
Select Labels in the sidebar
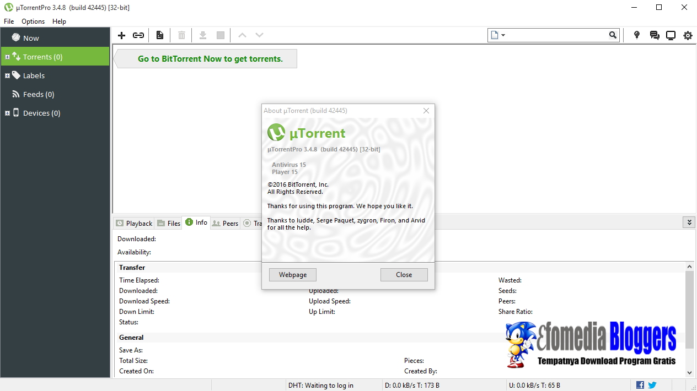[x=55, y=75]
